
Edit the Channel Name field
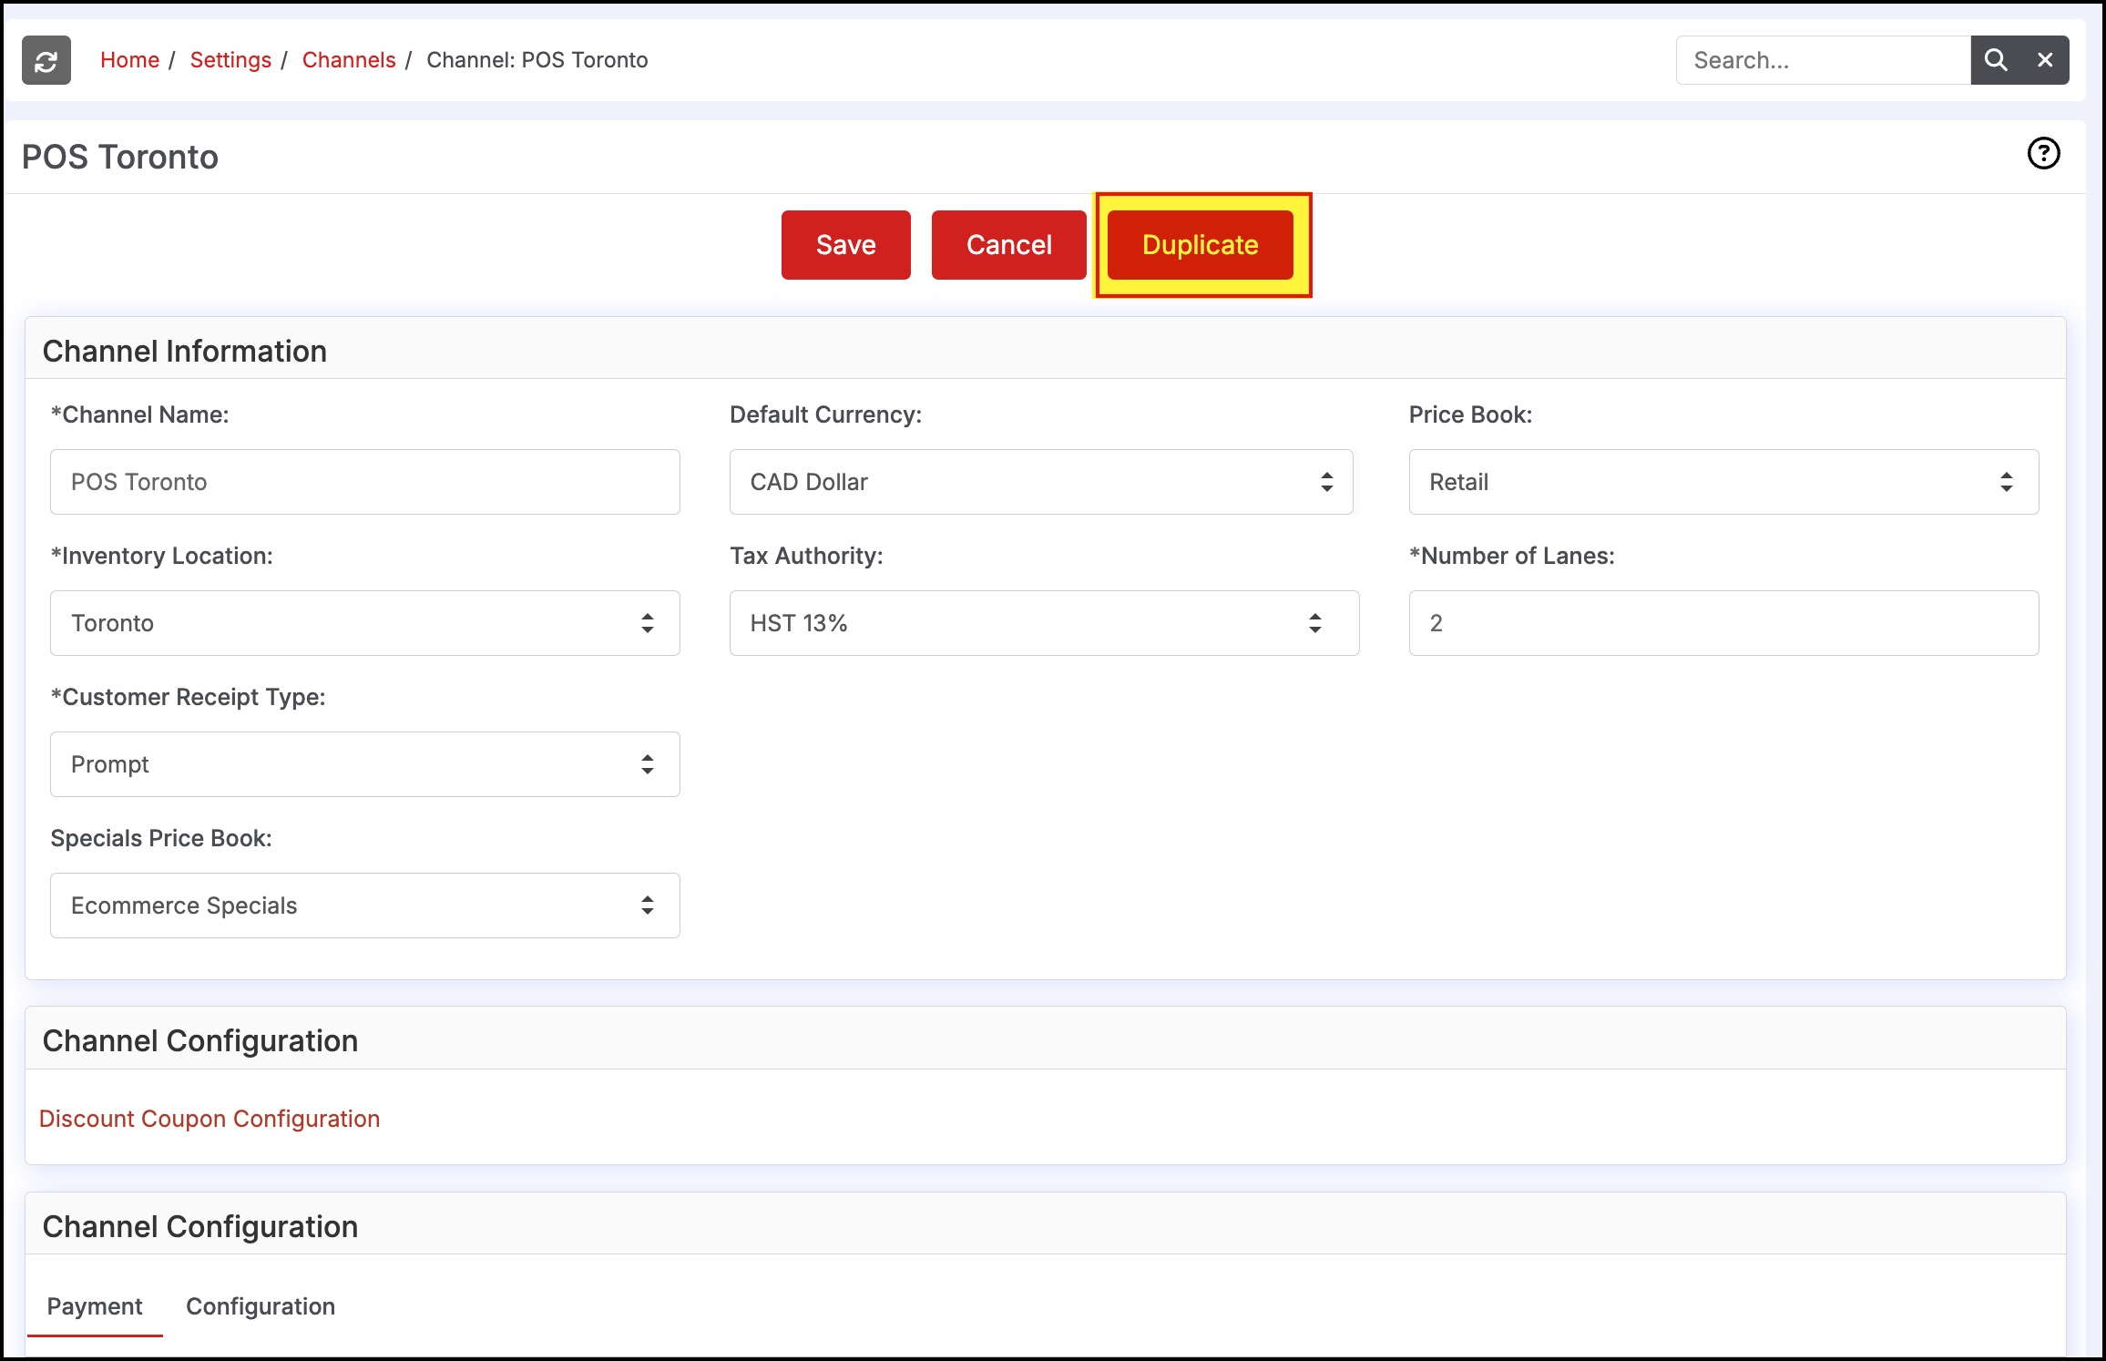[x=365, y=482]
